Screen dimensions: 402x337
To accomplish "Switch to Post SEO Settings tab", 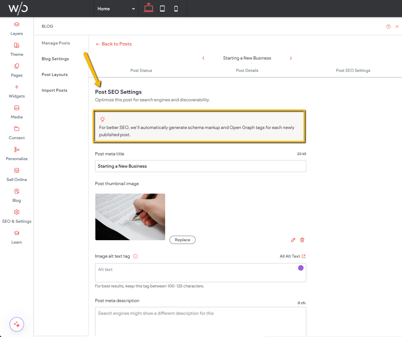I will pos(353,70).
